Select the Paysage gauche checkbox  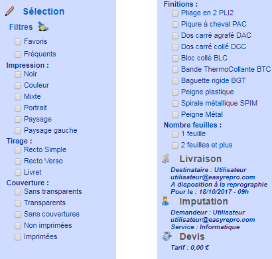click(18, 131)
